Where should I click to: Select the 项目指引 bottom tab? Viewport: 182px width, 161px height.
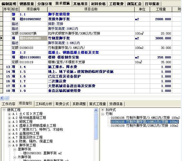pyautogui.click(x=25, y=103)
